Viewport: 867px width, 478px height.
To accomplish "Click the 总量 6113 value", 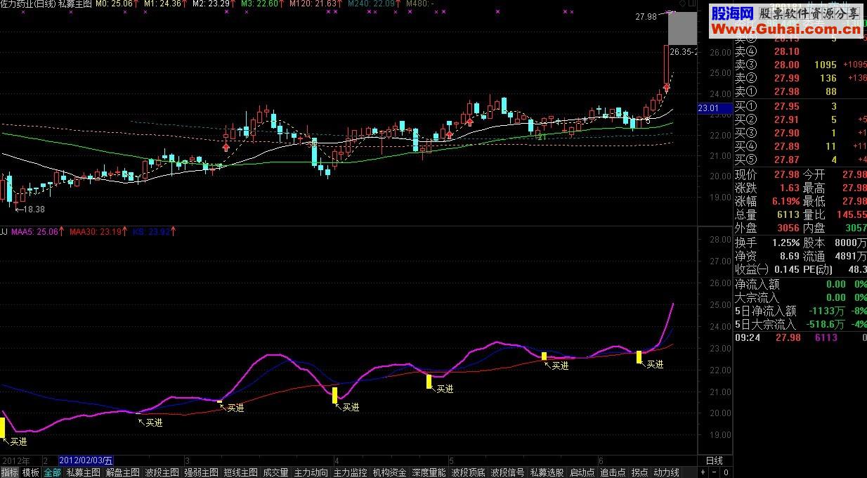I will pyautogui.click(x=788, y=214).
